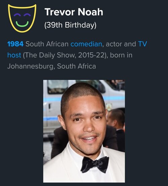Open the Trevor Noah portrait photo
168x186 pixels.
tap(84, 131)
